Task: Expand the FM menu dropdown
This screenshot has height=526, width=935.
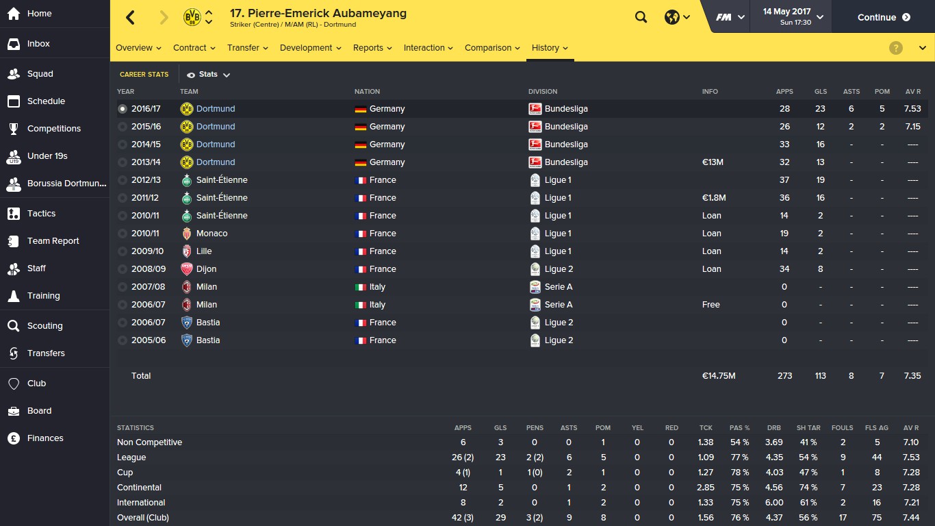Action: pos(730,17)
